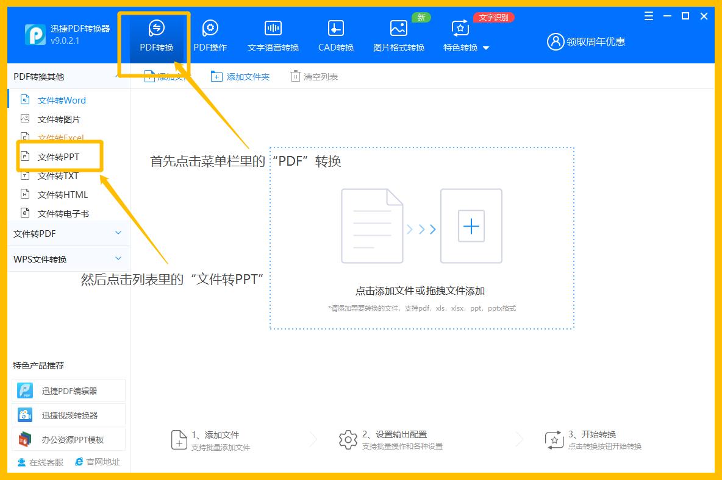Open 迅捷PDF编辑器 from recommended products

68,390
